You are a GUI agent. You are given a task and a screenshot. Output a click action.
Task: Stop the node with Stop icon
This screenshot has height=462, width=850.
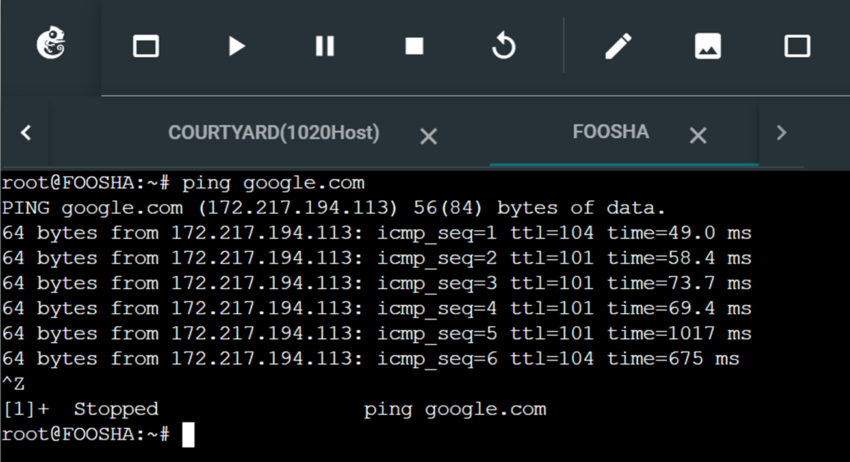[414, 45]
